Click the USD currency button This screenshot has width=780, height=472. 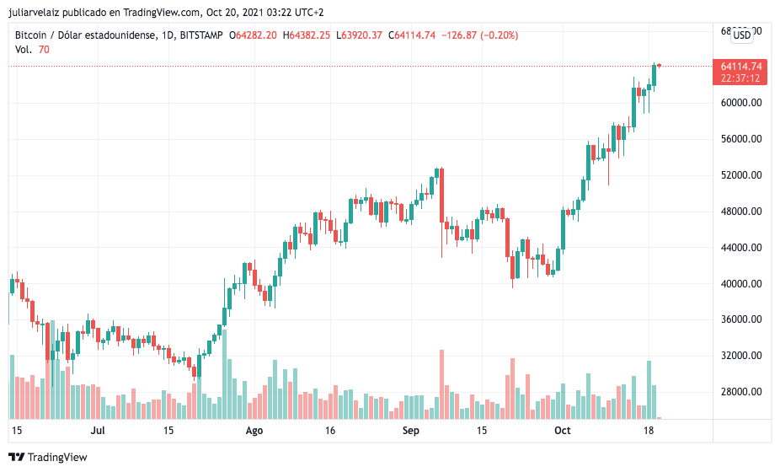(x=742, y=35)
